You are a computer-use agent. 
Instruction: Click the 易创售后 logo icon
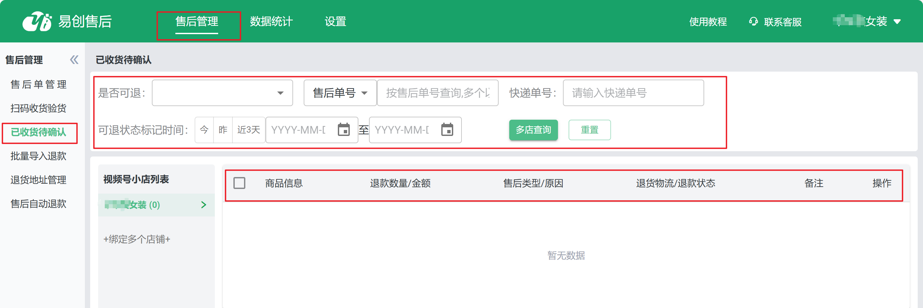[37, 22]
